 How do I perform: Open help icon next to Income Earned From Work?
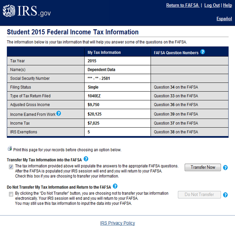tap(58, 113)
